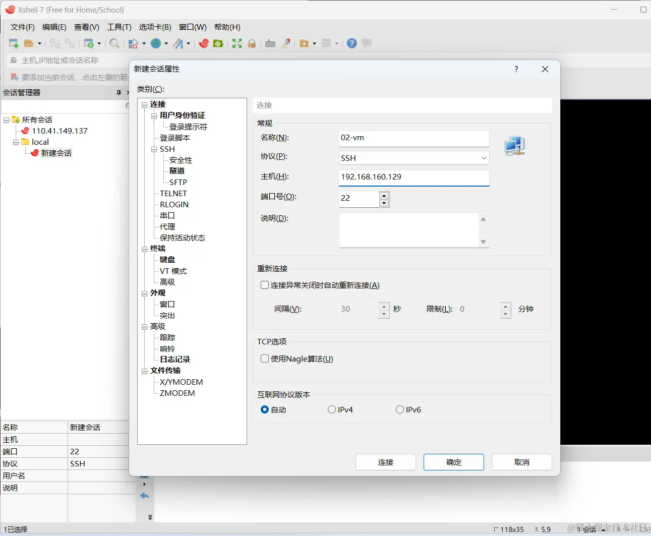Select 日志记录 in the category tree
Image resolution: width=651 pixels, height=536 pixels.
coord(175,360)
